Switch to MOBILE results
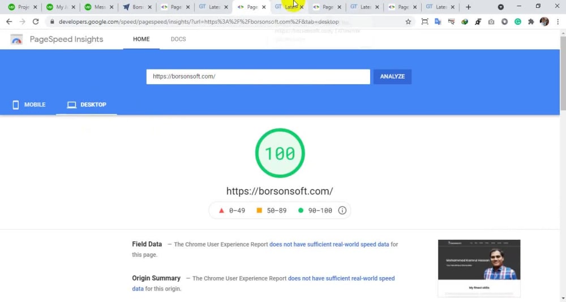Viewport: 566px width, 302px height. pyautogui.click(x=28, y=105)
